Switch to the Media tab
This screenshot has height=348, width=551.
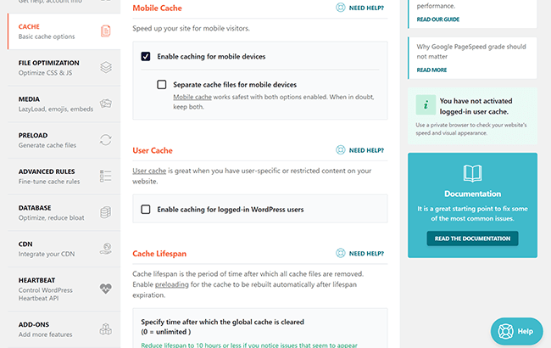click(64, 104)
